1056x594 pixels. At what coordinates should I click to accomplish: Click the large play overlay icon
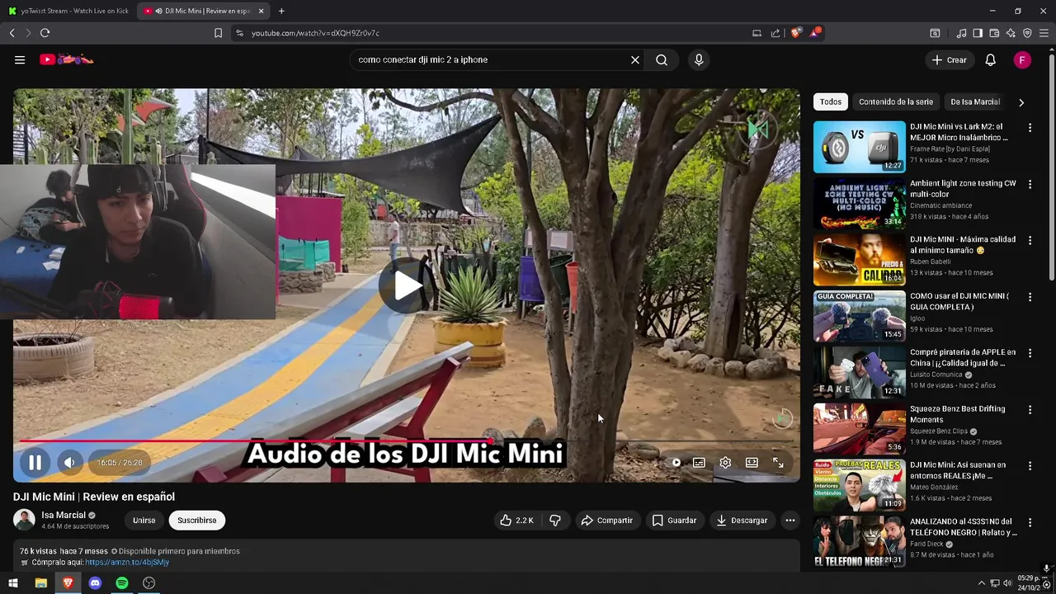tap(407, 285)
